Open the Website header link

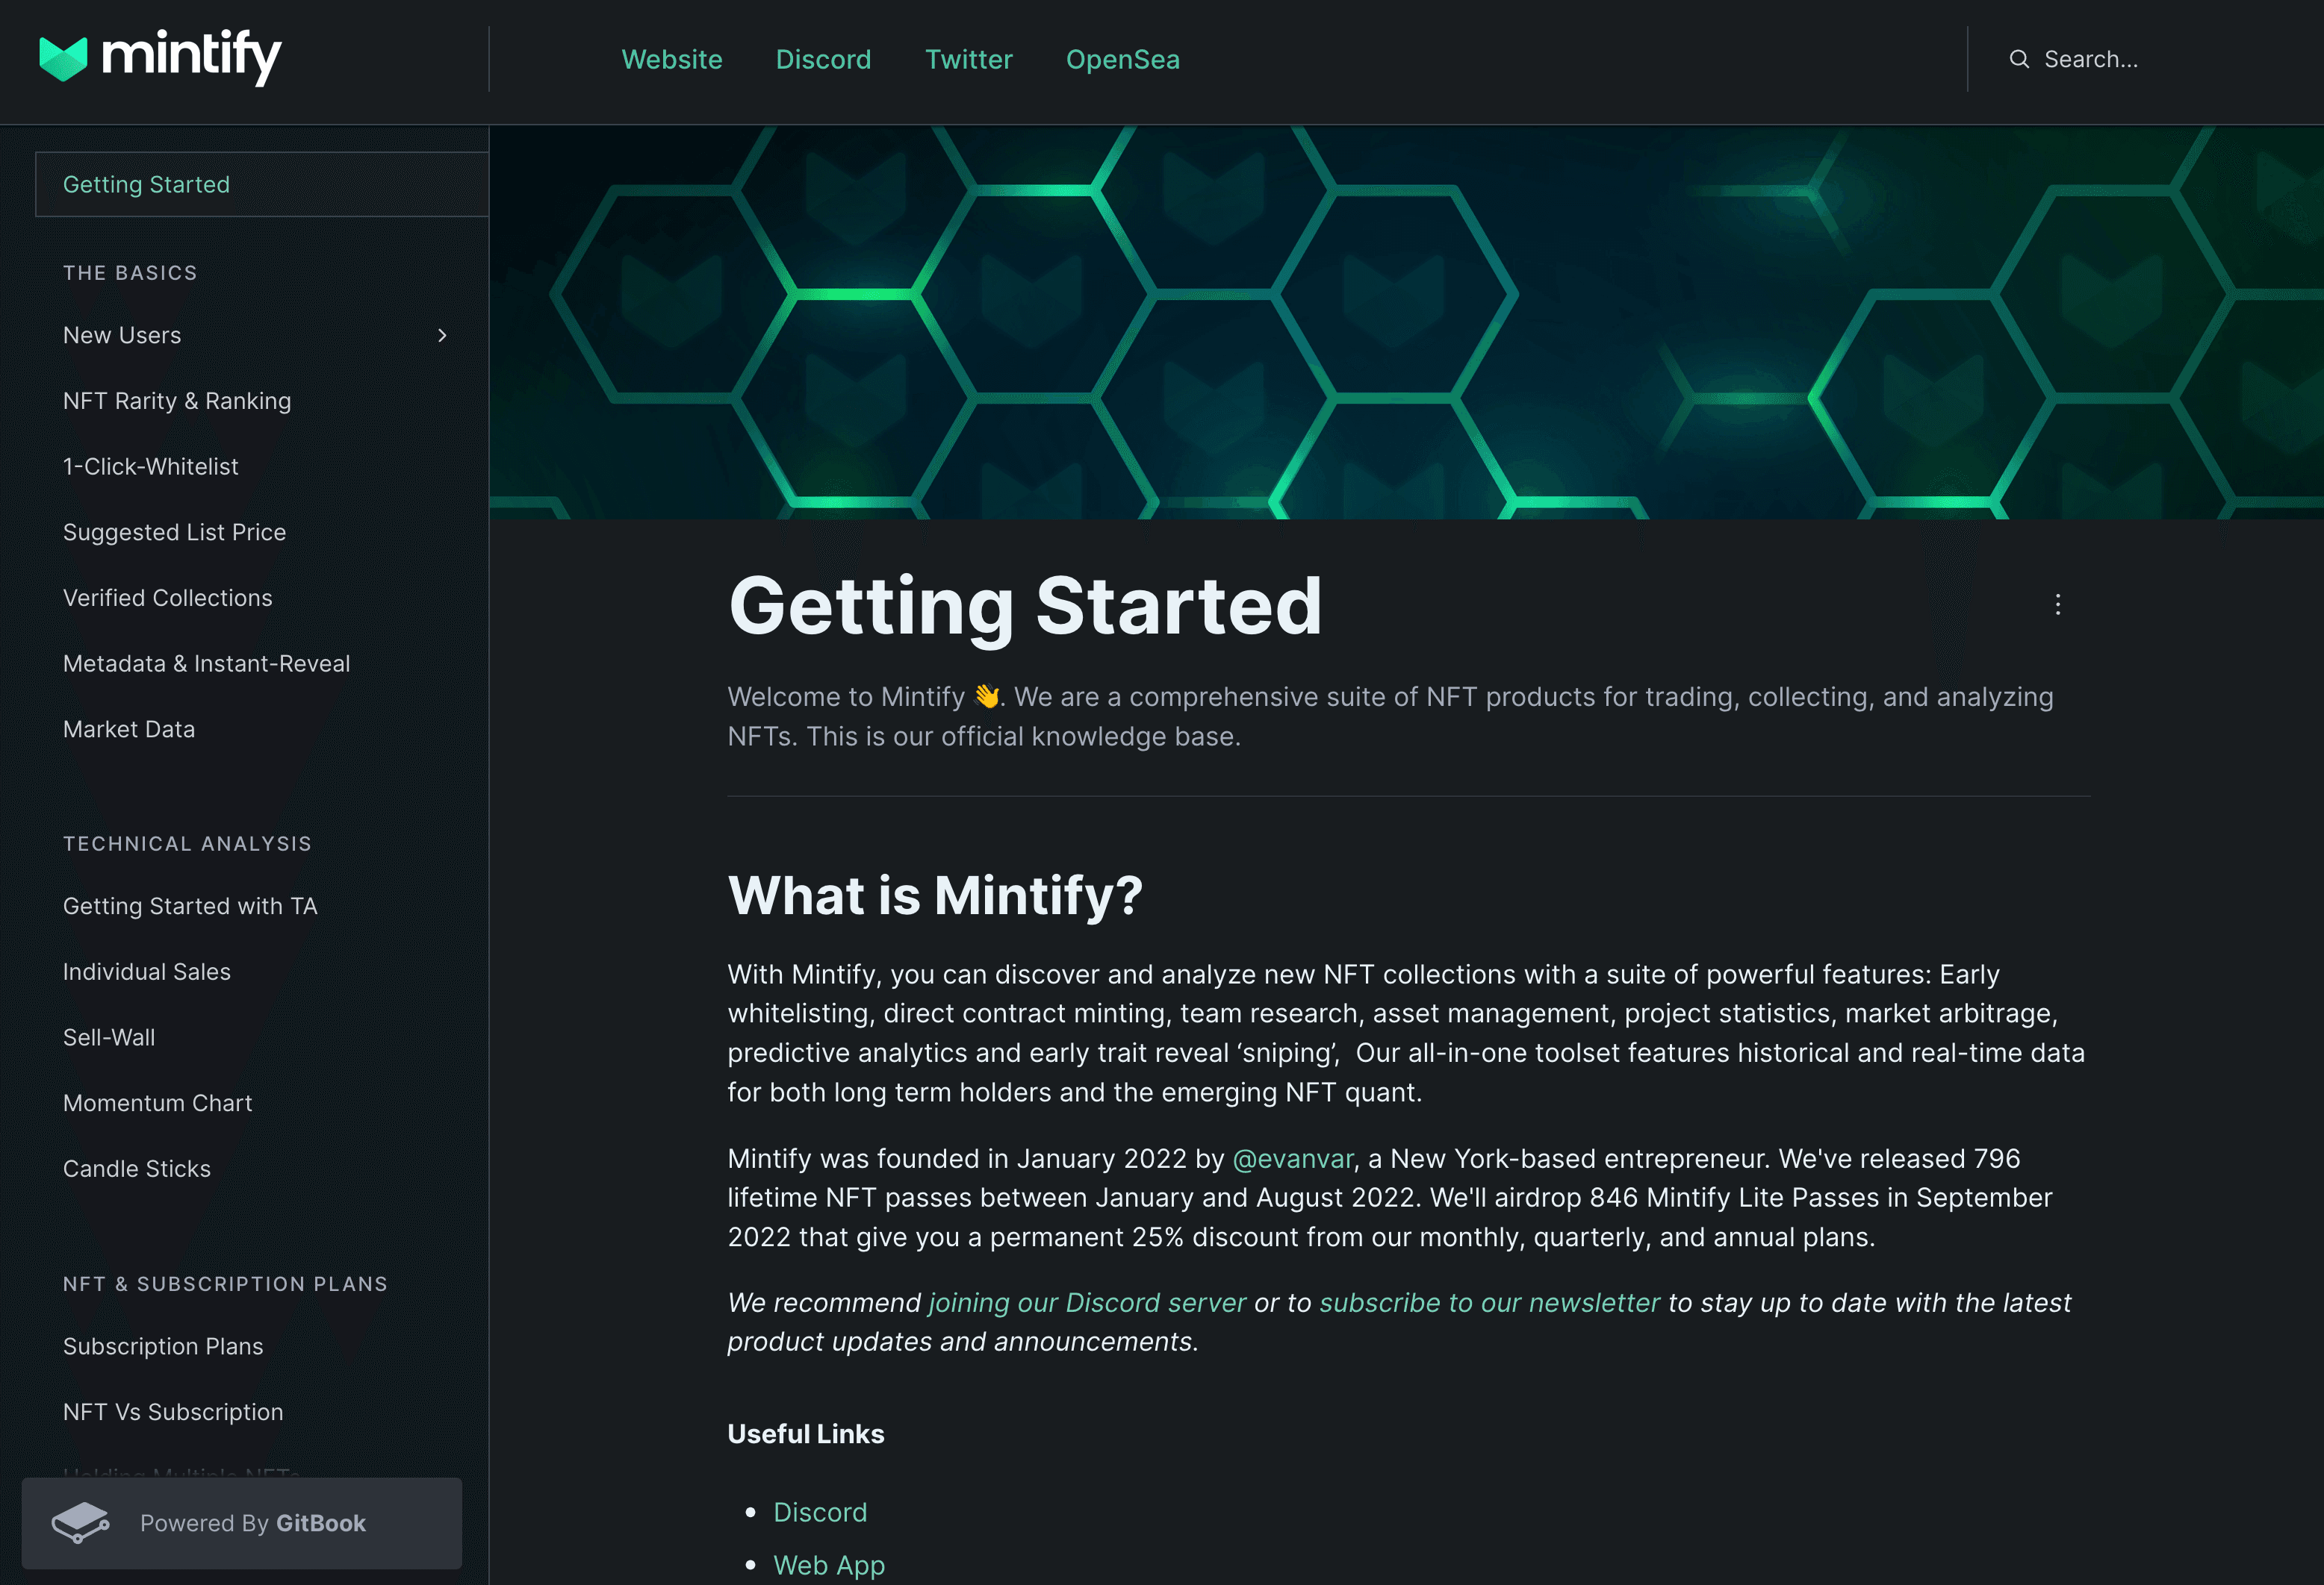point(672,59)
